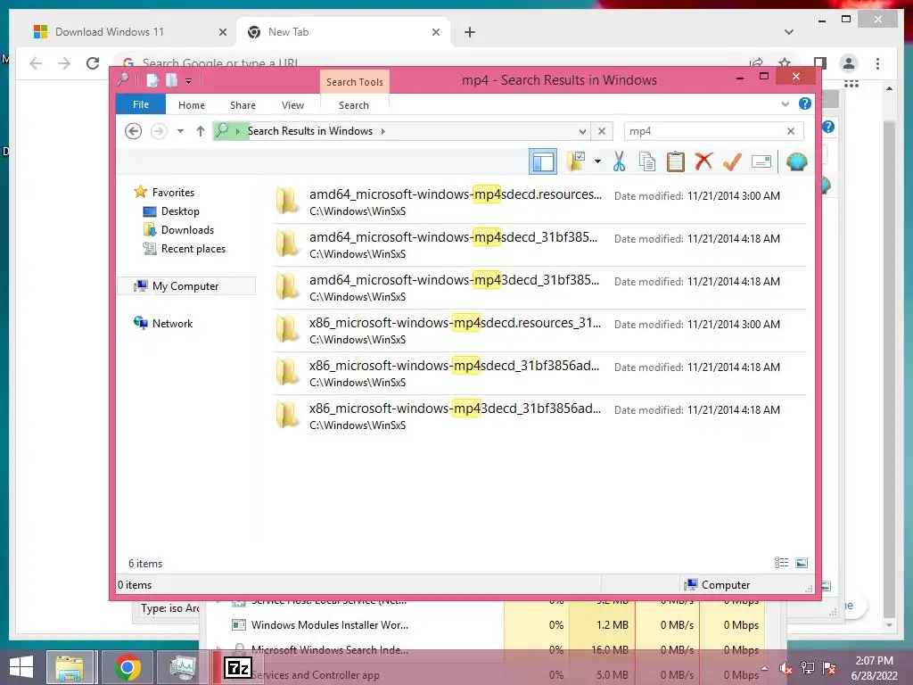
Task: Open the address bar history dropdown
Action: pyautogui.click(x=582, y=131)
